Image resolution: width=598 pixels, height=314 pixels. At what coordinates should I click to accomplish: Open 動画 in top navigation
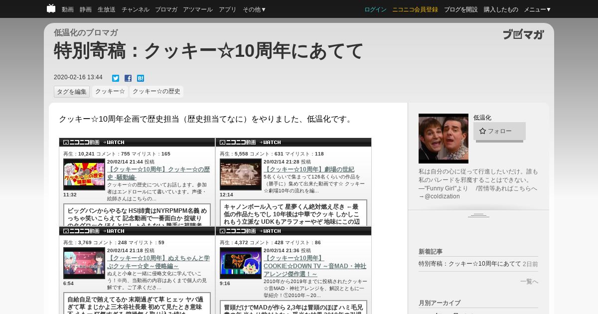pos(68,9)
